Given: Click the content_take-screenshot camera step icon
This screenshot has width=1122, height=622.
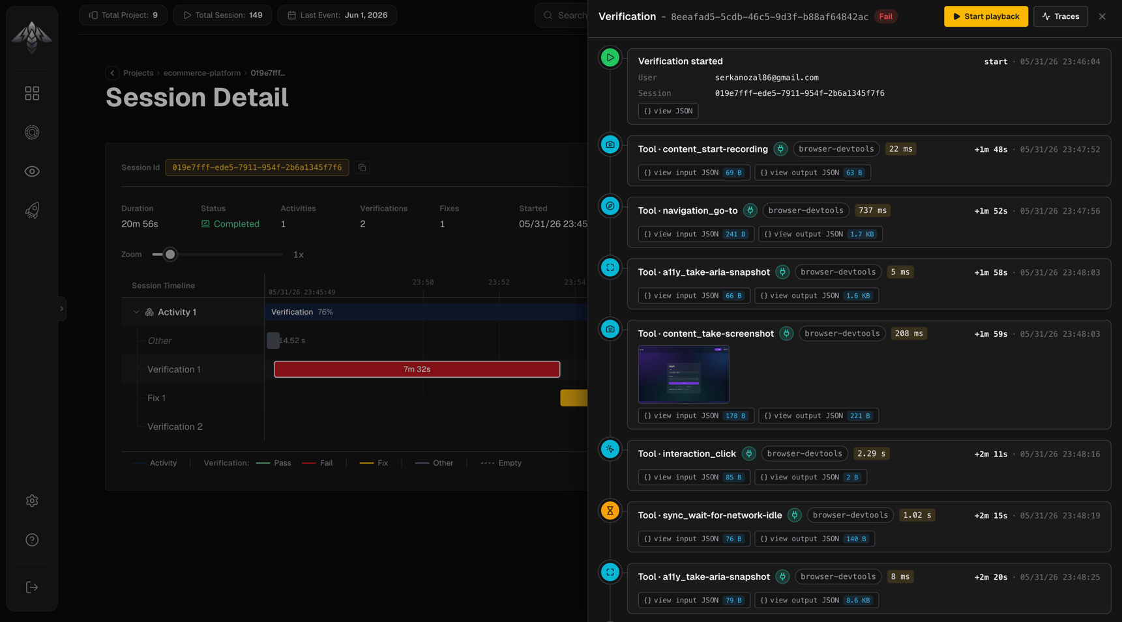Looking at the screenshot, I should point(610,329).
